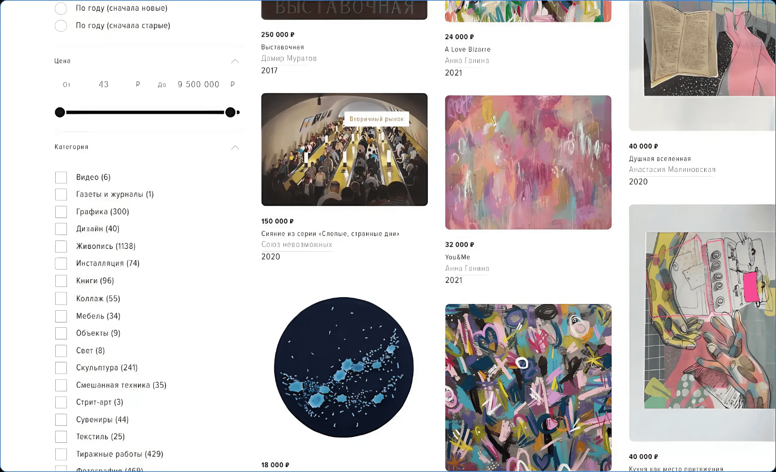Image resolution: width=776 pixels, height=472 pixels.
Task: Click the minimum price slider handle
Action: [60, 113]
